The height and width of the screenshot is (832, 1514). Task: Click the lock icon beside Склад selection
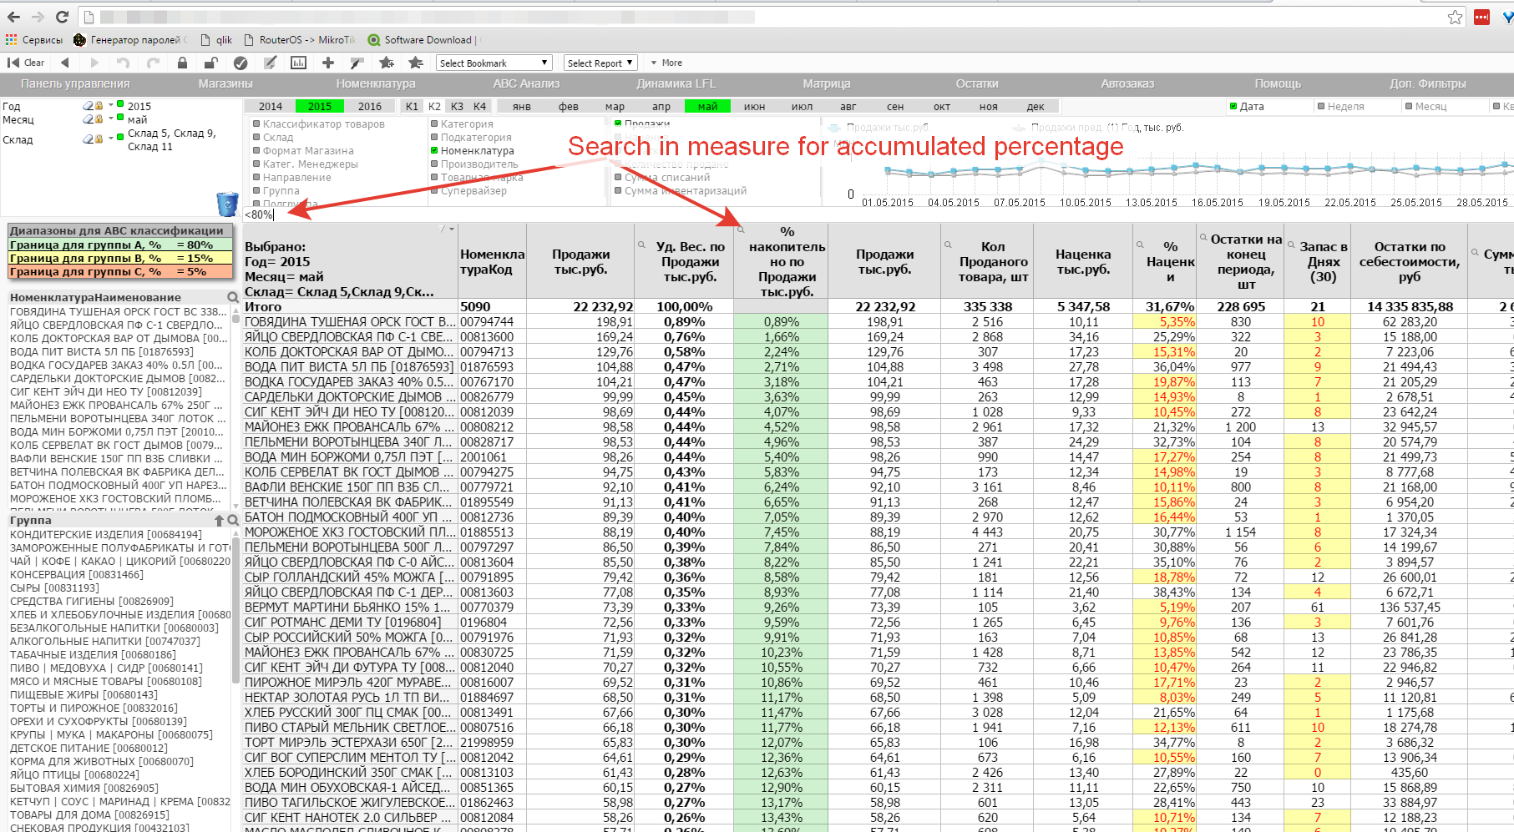click(99, 139)
